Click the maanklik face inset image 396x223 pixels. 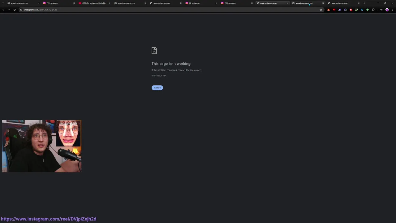[x=68, y=133]
